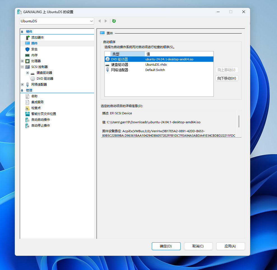
Task: Select DVD 驱动器 in the hardware tree
Action: (x=45, y=79)
